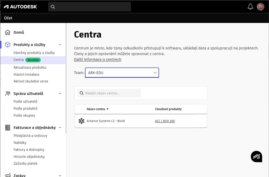Open the chat assistant floating icon
The width and height of the screenshot is (269, 177).
click(256, 156)
